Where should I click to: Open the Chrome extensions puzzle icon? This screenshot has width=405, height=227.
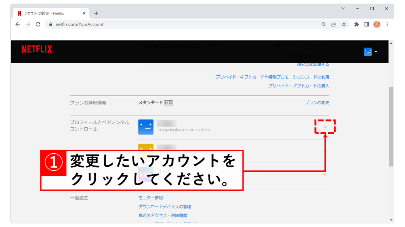tap(356, 24)
